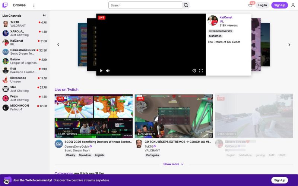The image size is (298, 186).
Task: Collapse the Live Channels sidebar
Action: click(44, 15)
